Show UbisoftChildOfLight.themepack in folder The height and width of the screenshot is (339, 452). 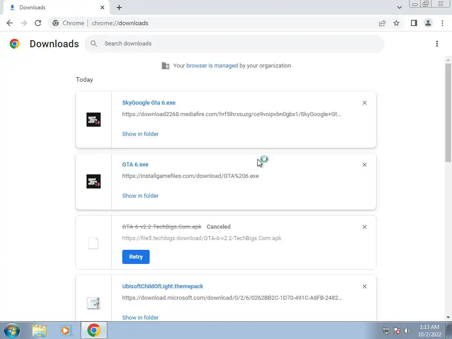point(140,317)
